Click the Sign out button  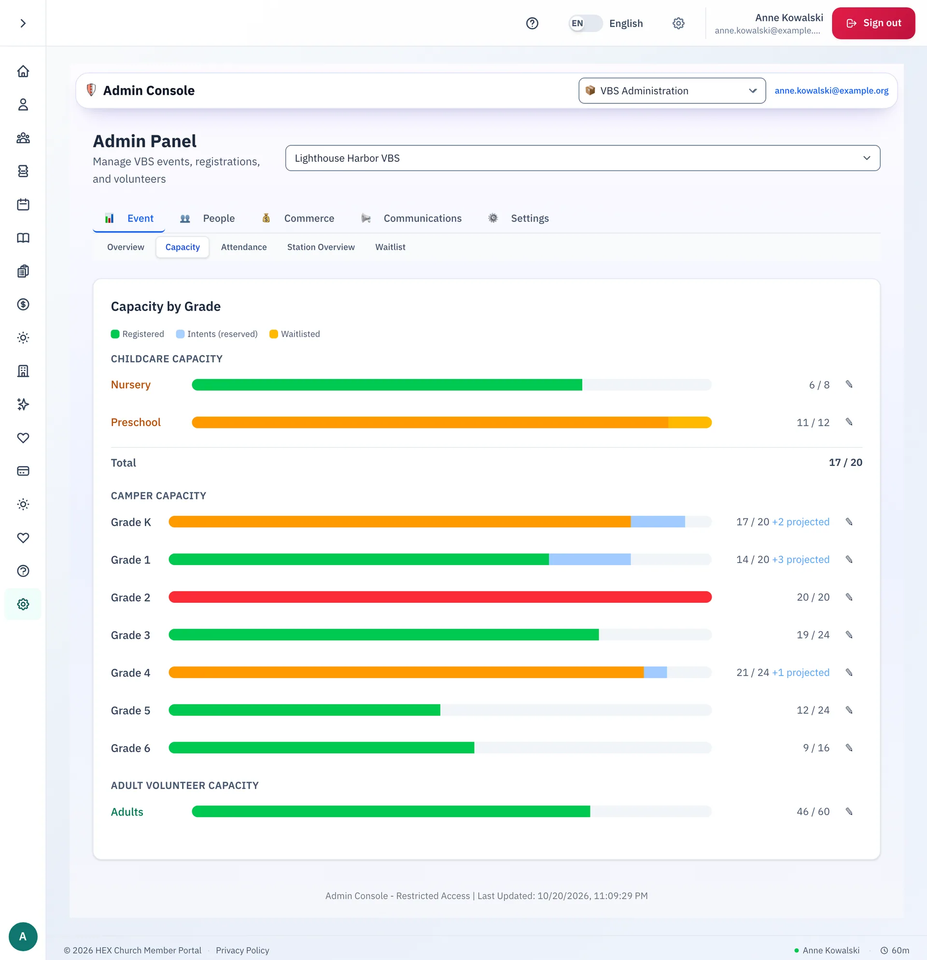click(x=873, y=23)
